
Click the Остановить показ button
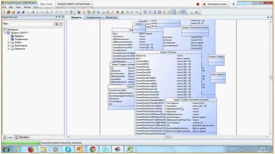[x=215, y=4]
